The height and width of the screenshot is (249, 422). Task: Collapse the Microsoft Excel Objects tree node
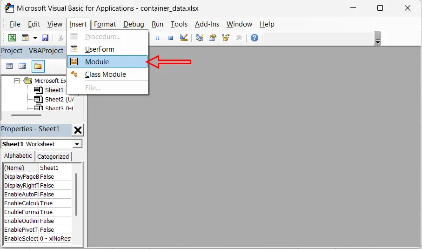point(17,81)
